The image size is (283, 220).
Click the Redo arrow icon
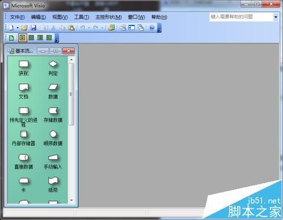point(96,28)
